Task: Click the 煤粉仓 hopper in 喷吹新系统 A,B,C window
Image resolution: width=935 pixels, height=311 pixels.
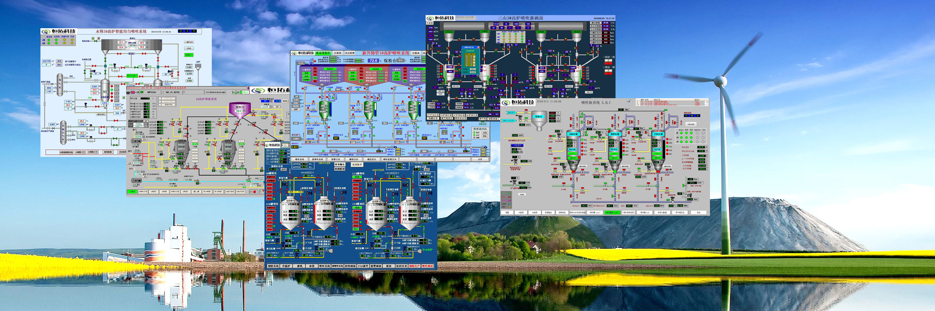Action: click(539, 121)
